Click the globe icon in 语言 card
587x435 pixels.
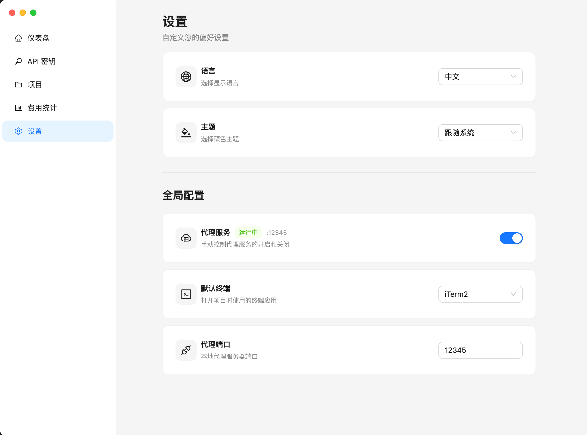click(x=186, y=77)
